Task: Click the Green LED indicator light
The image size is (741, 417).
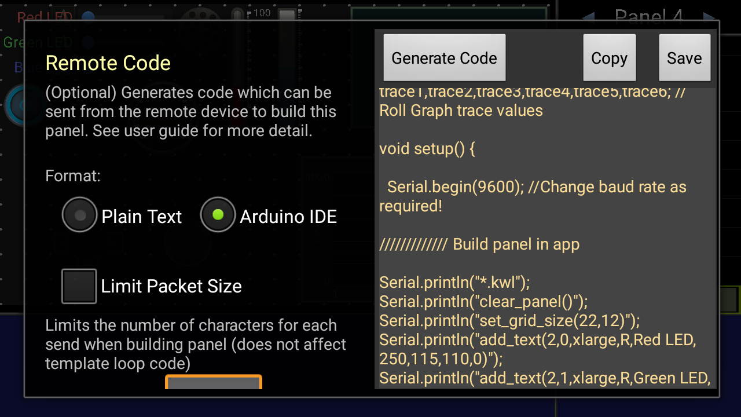Action: (x=88, y=42)
